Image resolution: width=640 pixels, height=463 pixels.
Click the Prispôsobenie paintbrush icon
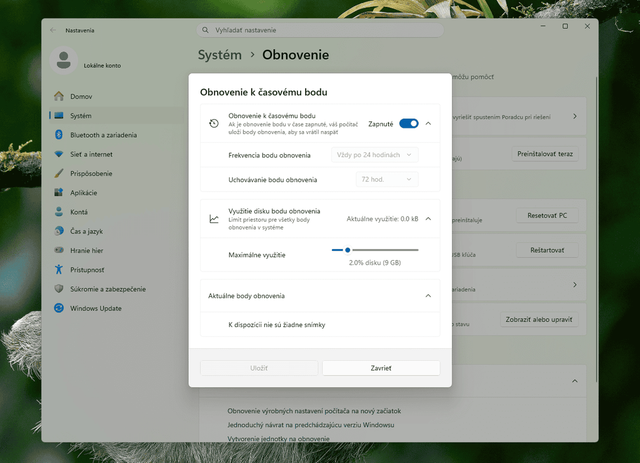click(59, 173)
